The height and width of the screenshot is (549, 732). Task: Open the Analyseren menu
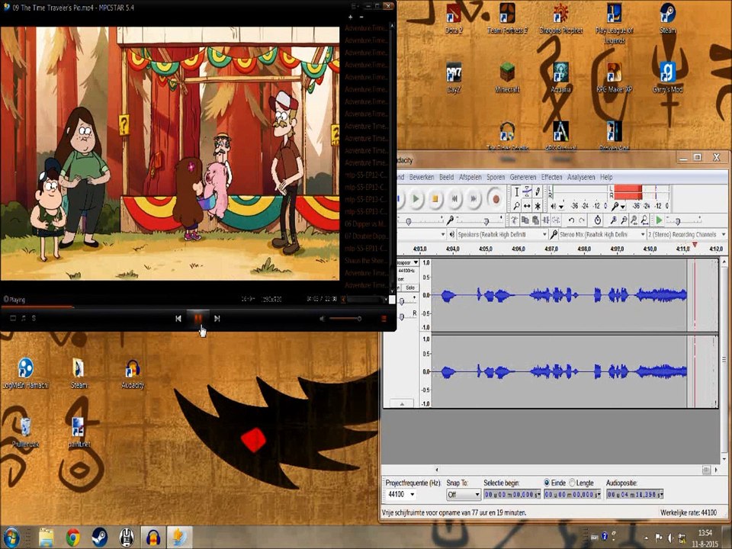click(x=581, y=177)
